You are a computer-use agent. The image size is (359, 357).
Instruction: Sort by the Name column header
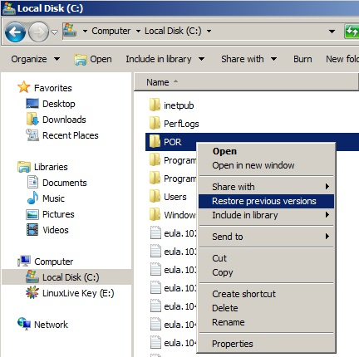tap(246, 82)
